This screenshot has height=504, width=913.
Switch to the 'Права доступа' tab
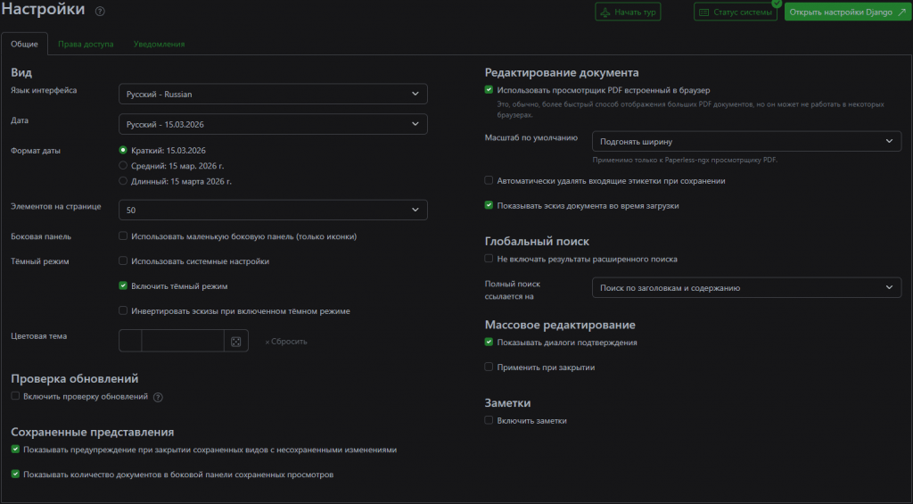point(86,44)
